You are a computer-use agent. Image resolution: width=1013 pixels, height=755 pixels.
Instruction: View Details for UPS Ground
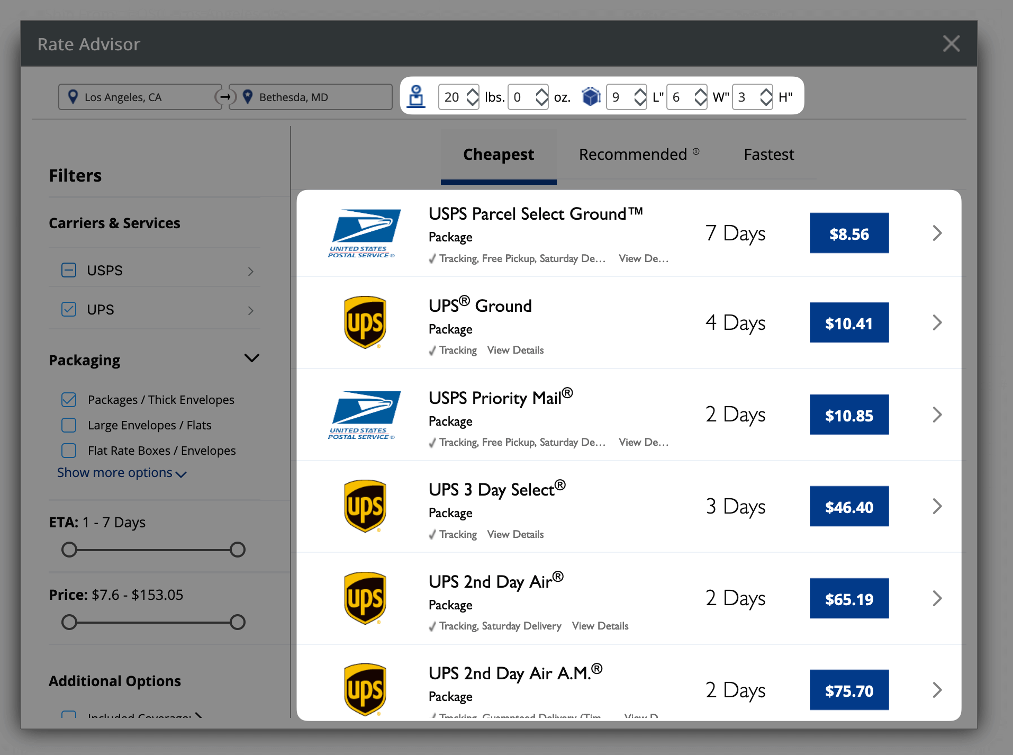[x=515, y=350]
